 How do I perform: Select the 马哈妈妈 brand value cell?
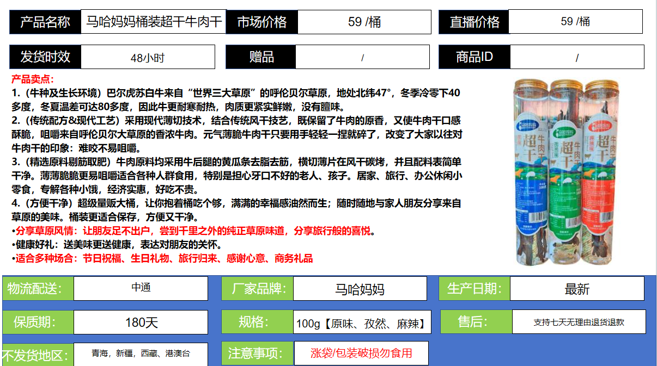point(360,289)
